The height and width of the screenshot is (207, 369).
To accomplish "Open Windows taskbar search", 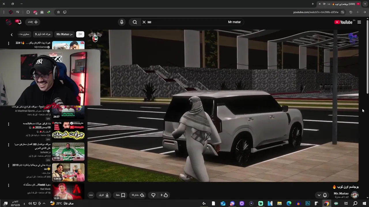I will click(355, 204).
